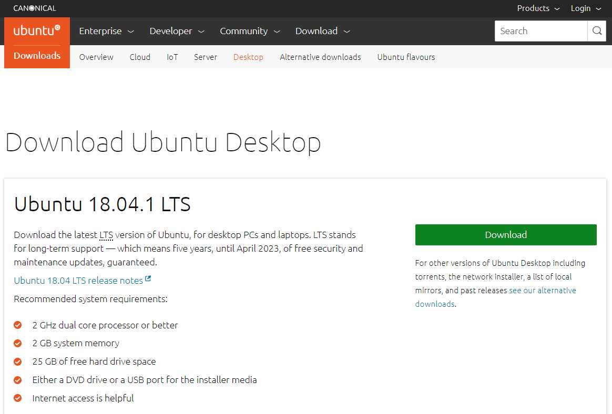Expand the Products menu
The width and height of the screenshot is (612, 414).
(x=538, y=8)
